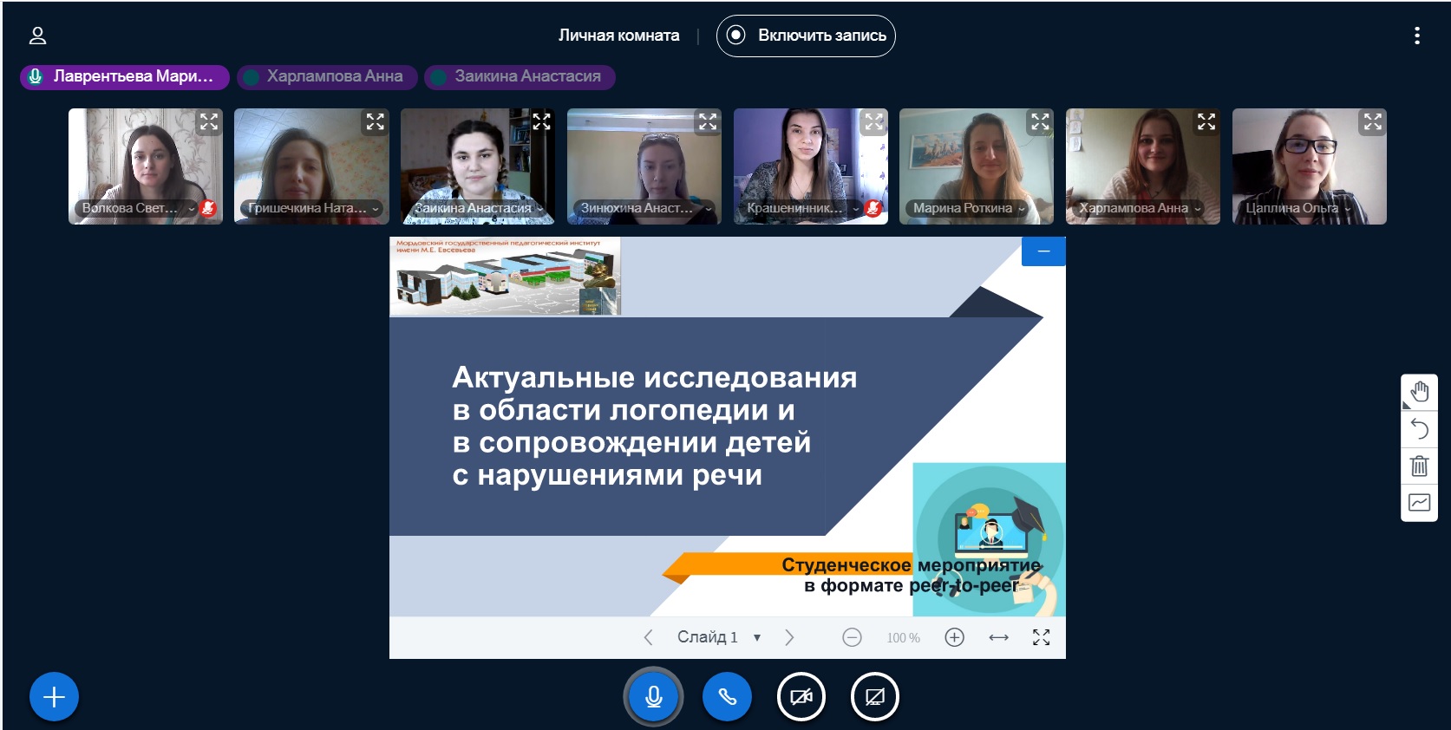Image resolution: width=1451 pixels, height=730 pixels.
Task: Toggle the camera on or off
Action: (x=801, y=696)
